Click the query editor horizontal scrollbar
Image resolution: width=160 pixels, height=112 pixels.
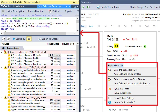point(35,33)
